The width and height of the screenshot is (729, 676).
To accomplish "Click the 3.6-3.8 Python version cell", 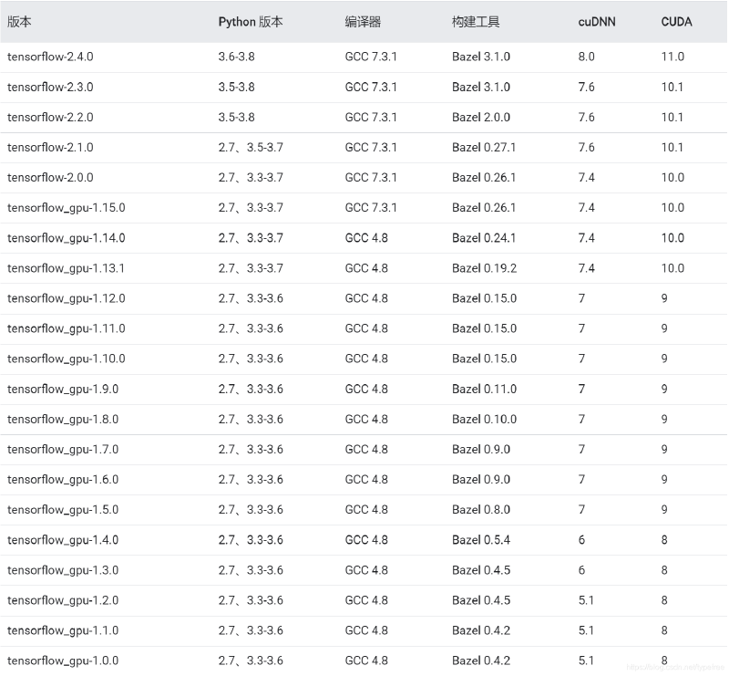I will (236, 57).
